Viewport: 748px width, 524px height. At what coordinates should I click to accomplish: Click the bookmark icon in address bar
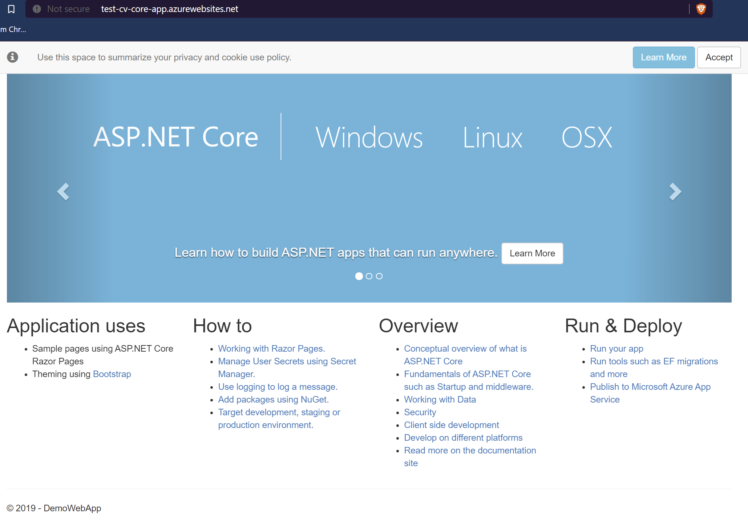click(x=11, y=9)
